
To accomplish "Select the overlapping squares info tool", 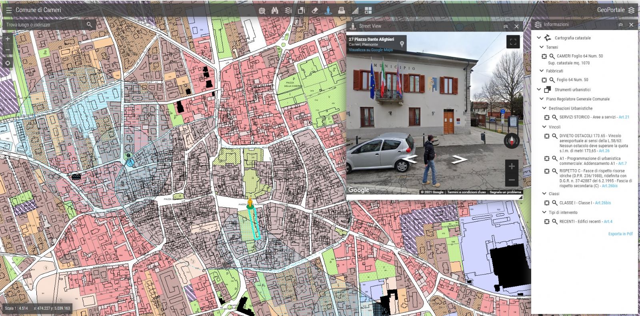I will pos(302,11).
